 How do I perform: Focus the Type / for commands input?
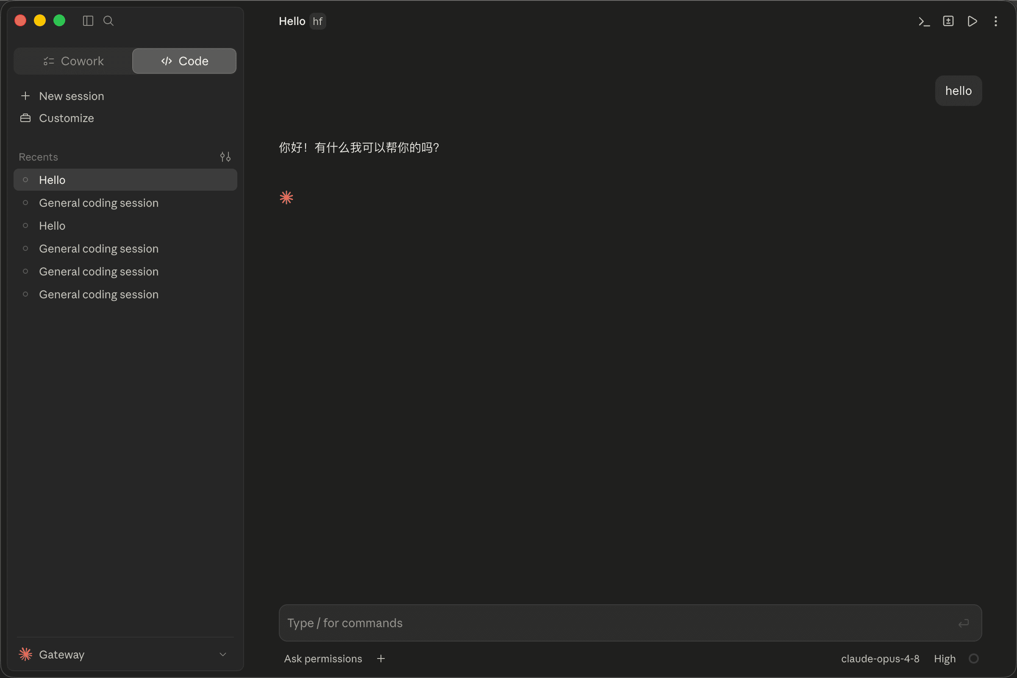630,623
